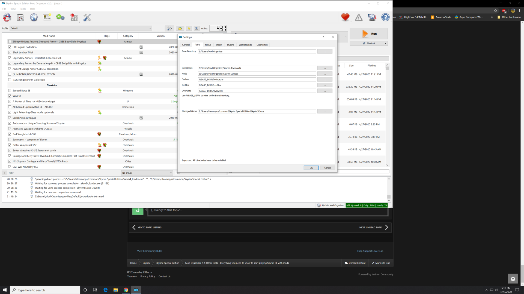Uncheck the Black Leather Thief mod

coord(10,53)
